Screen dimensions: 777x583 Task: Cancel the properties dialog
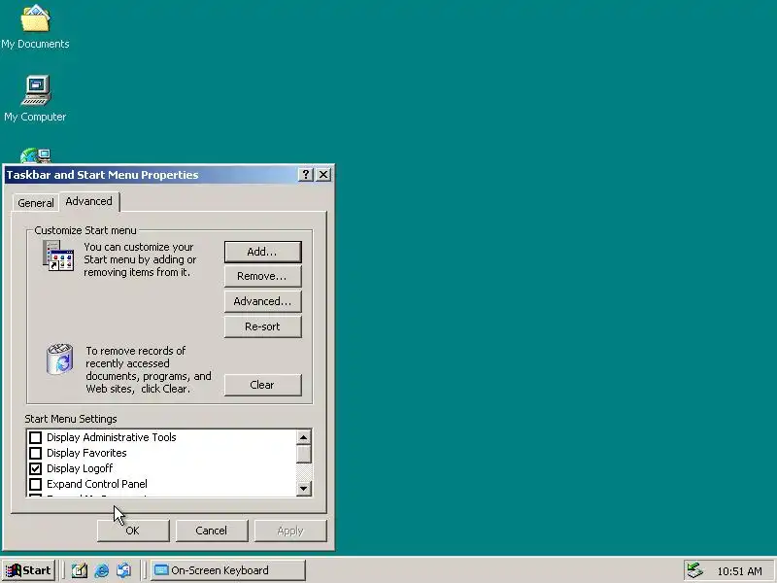211,531
